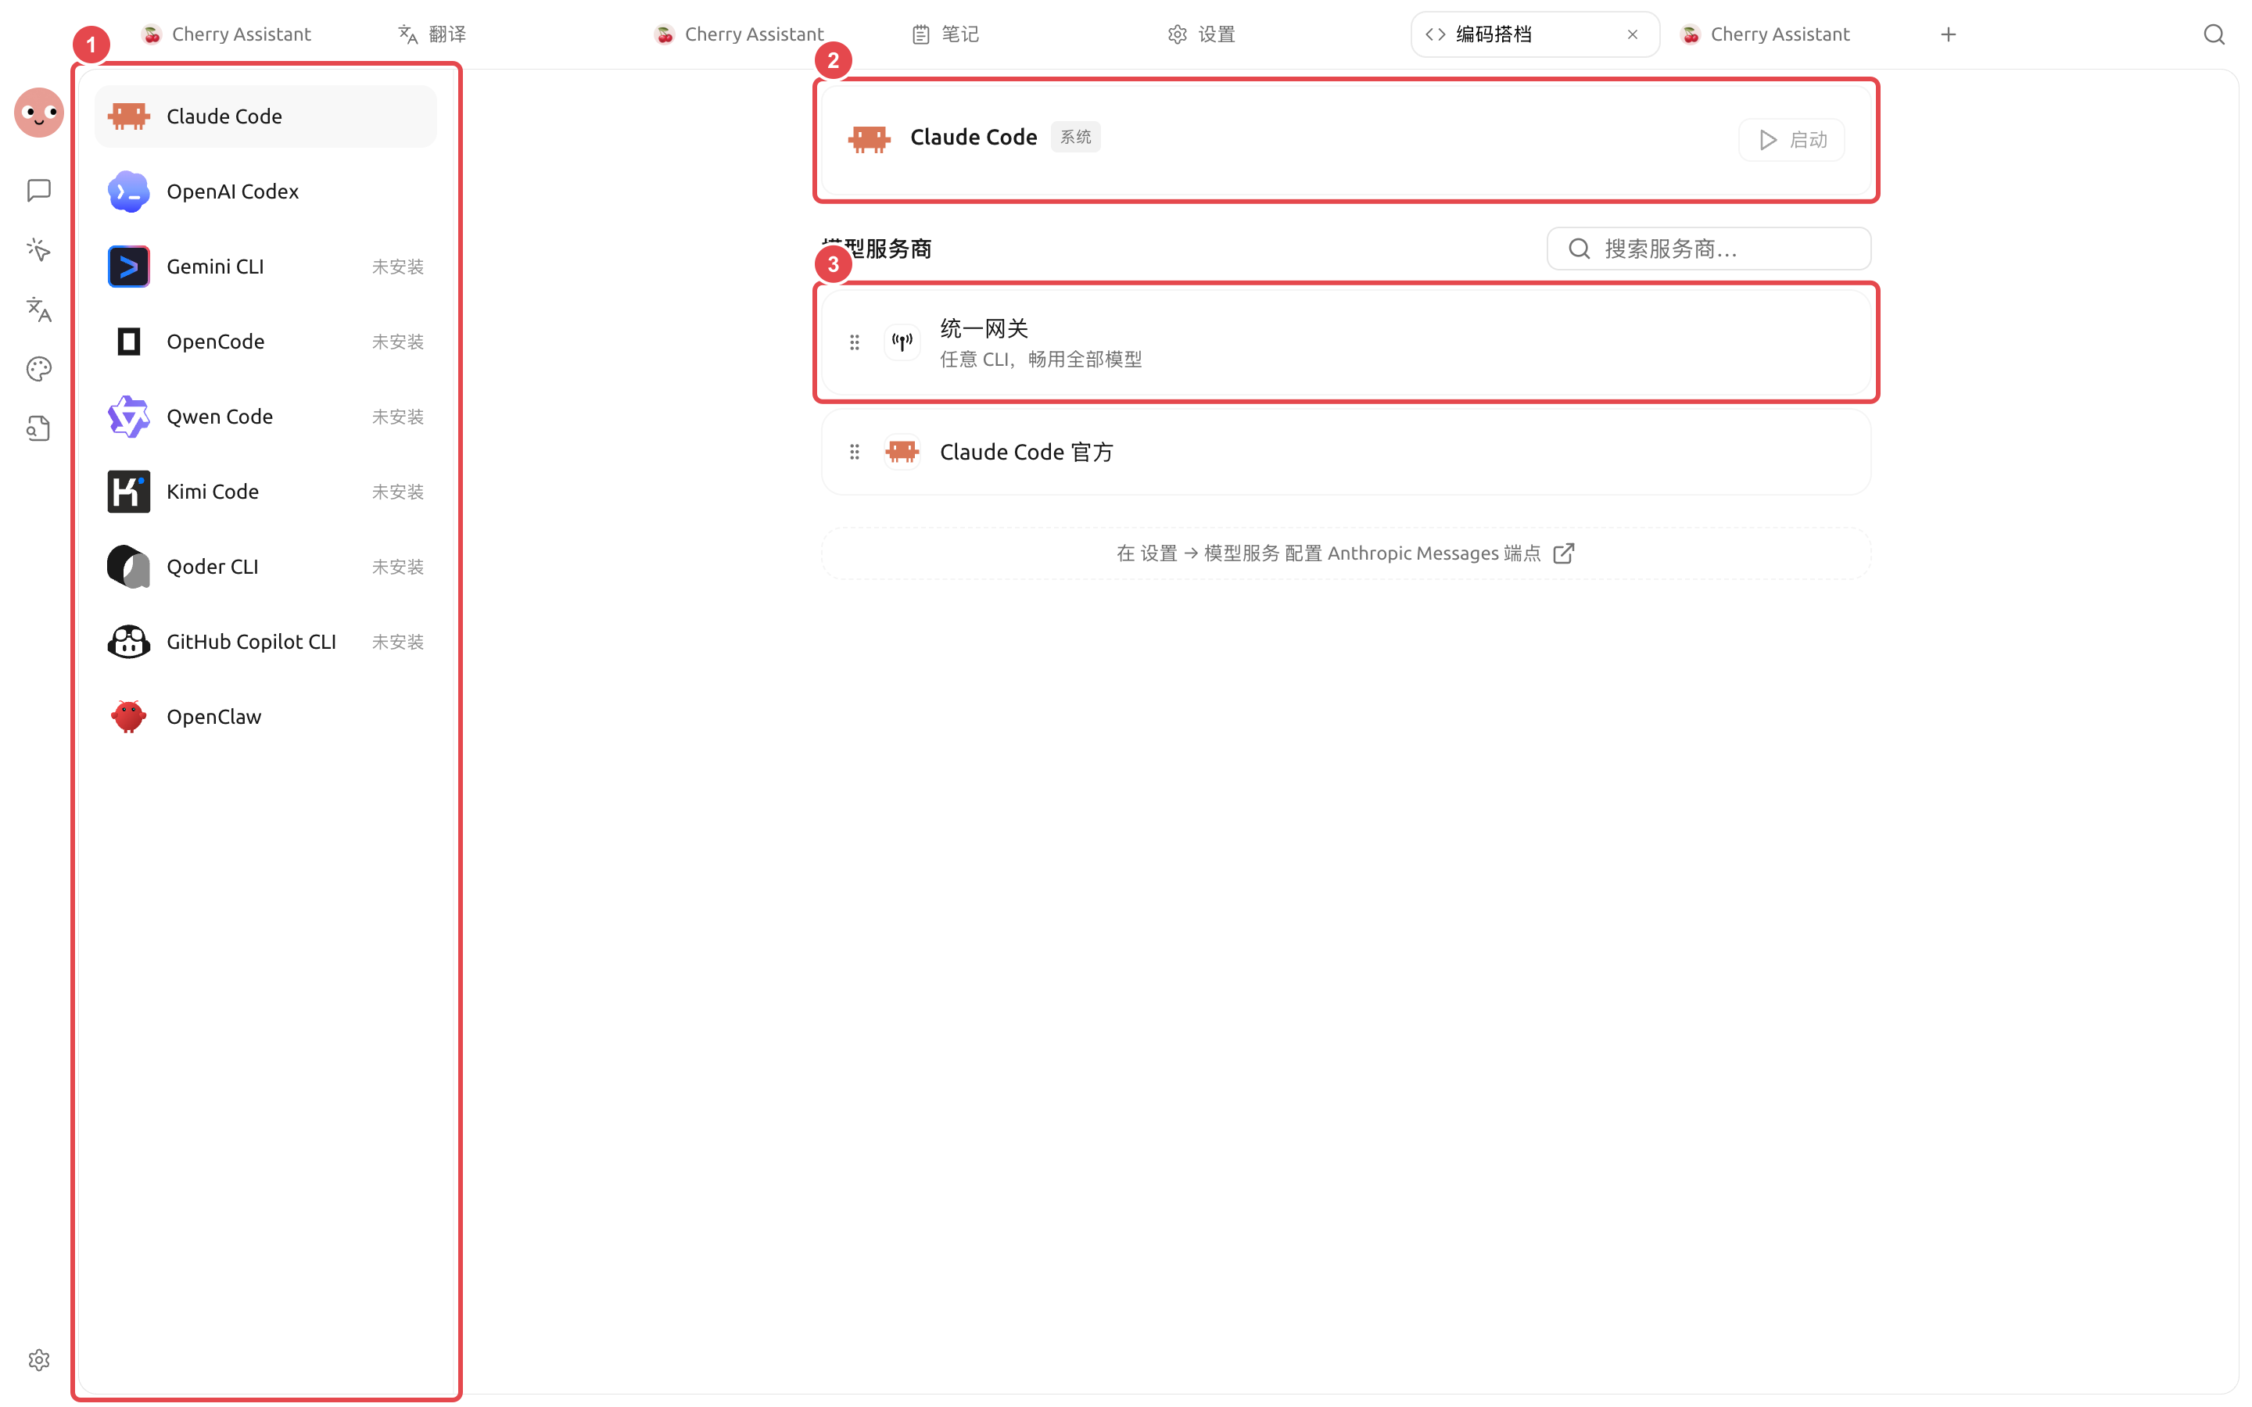
Task: Click drag handle on Claude Code 官方 row
Action: 854,453
